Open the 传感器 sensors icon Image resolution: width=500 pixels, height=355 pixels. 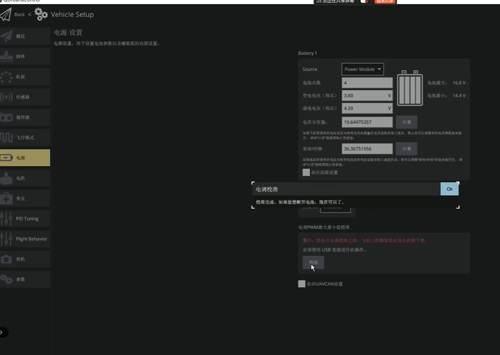[x=7, y=97]
